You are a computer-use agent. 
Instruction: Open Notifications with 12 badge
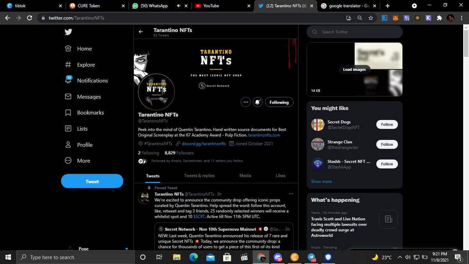coord(86,80)
